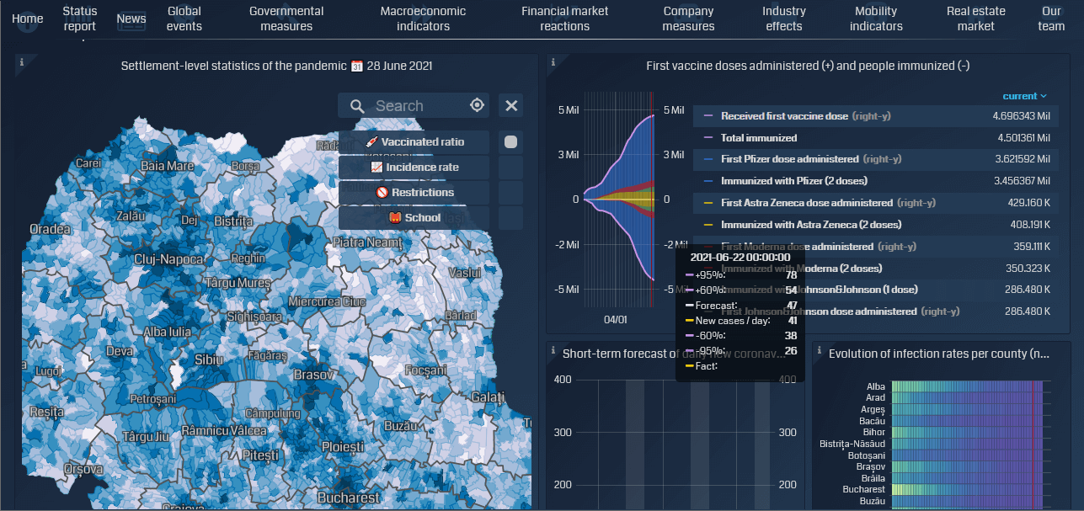Click the locate target icon in search box

click(477, 105)
